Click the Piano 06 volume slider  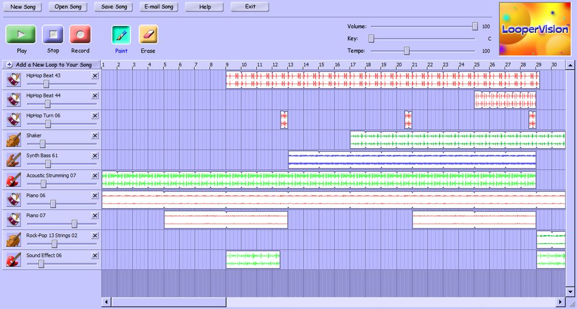coord(53,204)
